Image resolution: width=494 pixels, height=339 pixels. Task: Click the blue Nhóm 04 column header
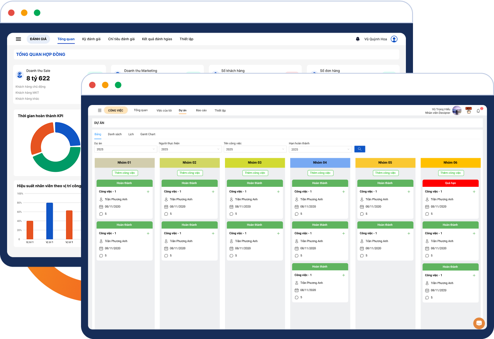[320, 162]
